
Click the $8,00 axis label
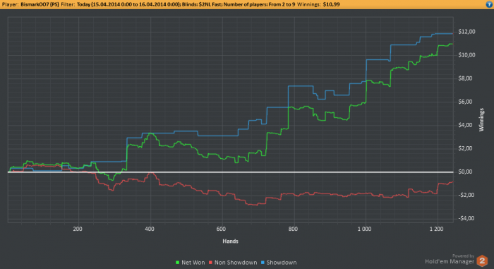point(465,78)
